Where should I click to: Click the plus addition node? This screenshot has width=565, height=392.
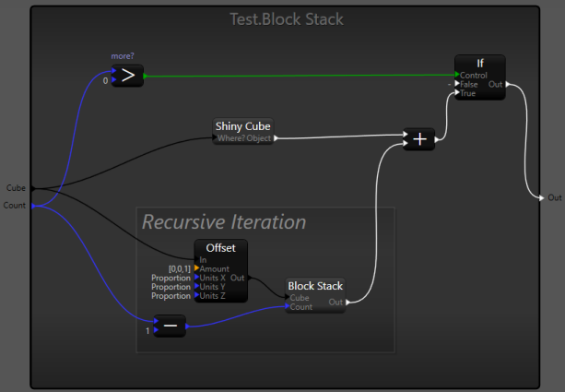point(419,139)
